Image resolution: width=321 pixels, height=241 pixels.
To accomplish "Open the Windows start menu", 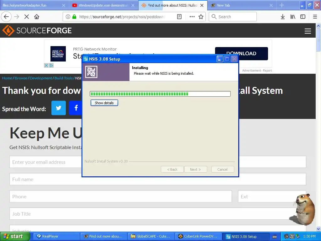I will [14, 236].
